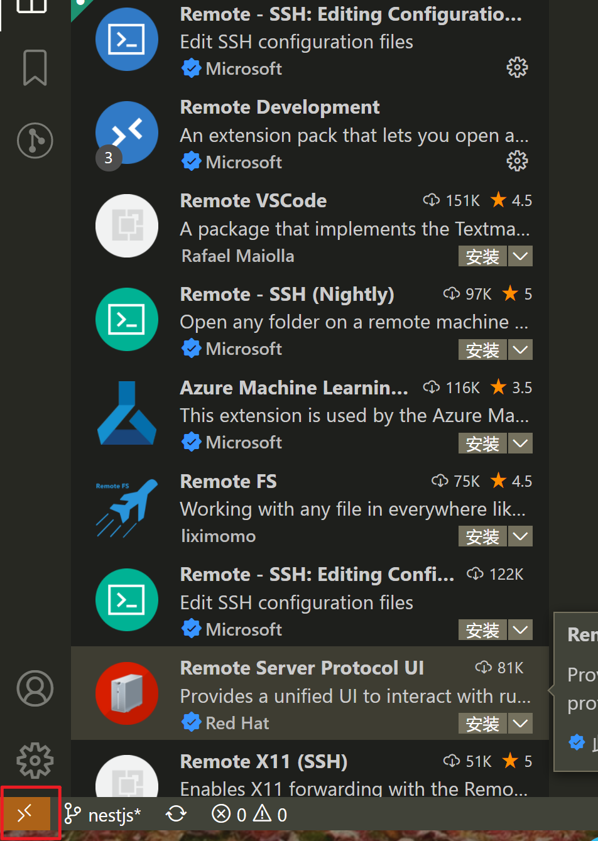
Task: Select the Remote Server Protocol UI title
Action: point(302,668)
